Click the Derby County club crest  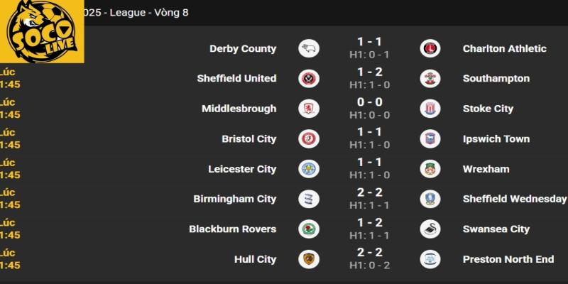[309, 48]
